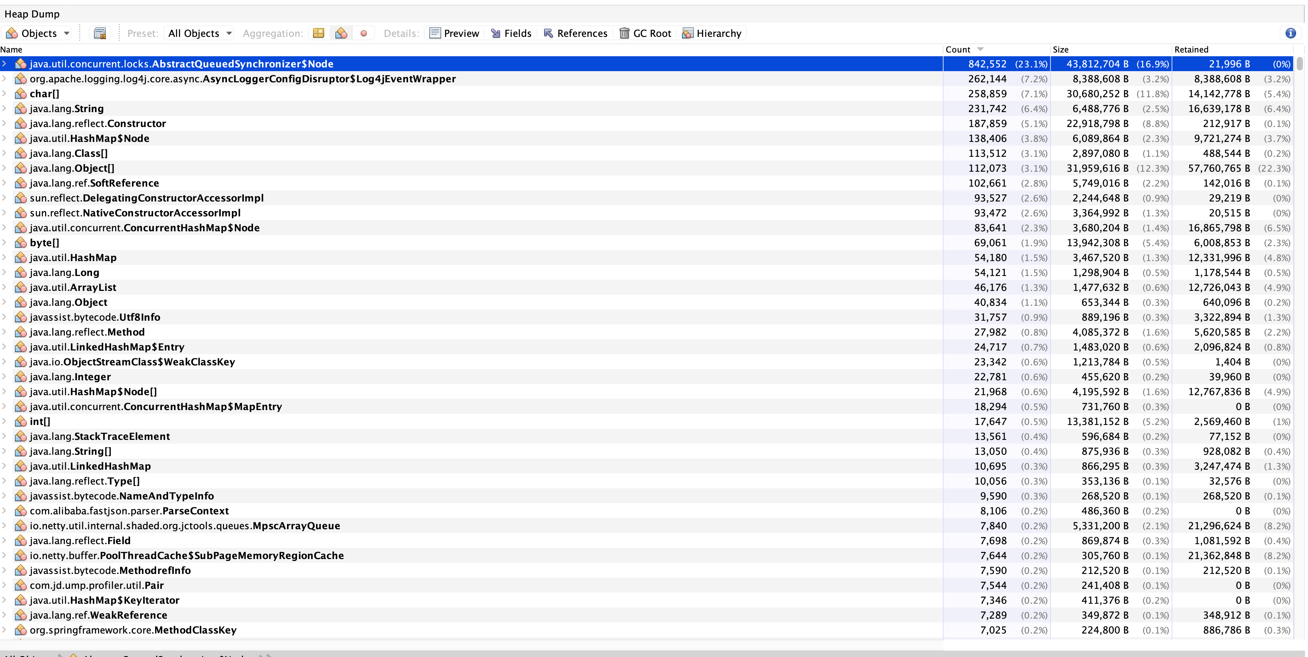This screenshot has height=657, width=1308.
Task: Click class icon for ObjectStreamClass$WeakClassKey
Action: (21, 362)
